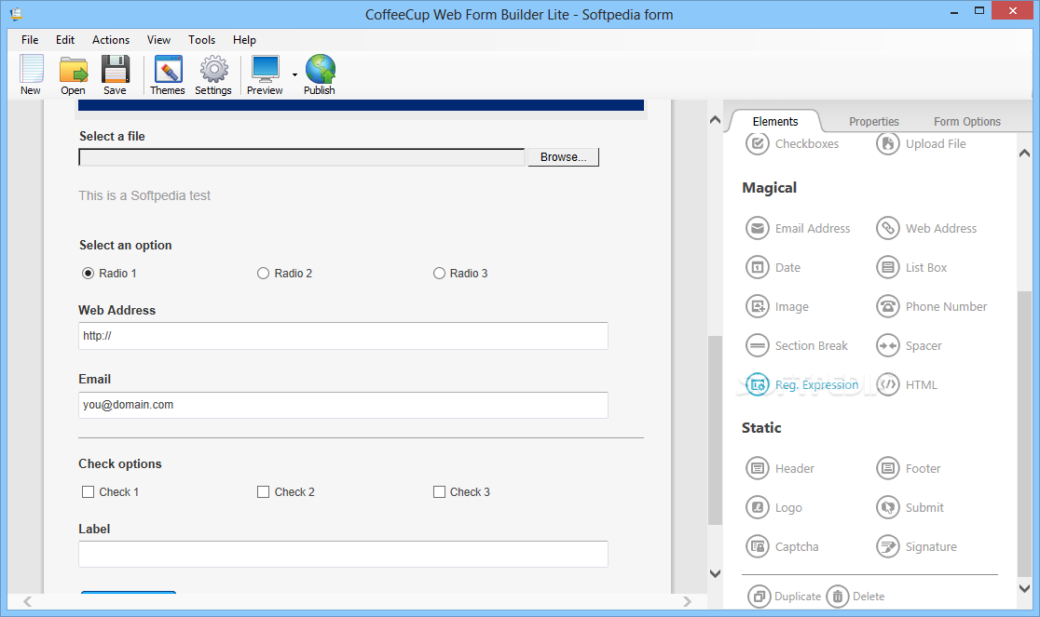Click the horizontal scroll-left arrow
Viewport: 1040px width, 617px height.
click(27, 601)
